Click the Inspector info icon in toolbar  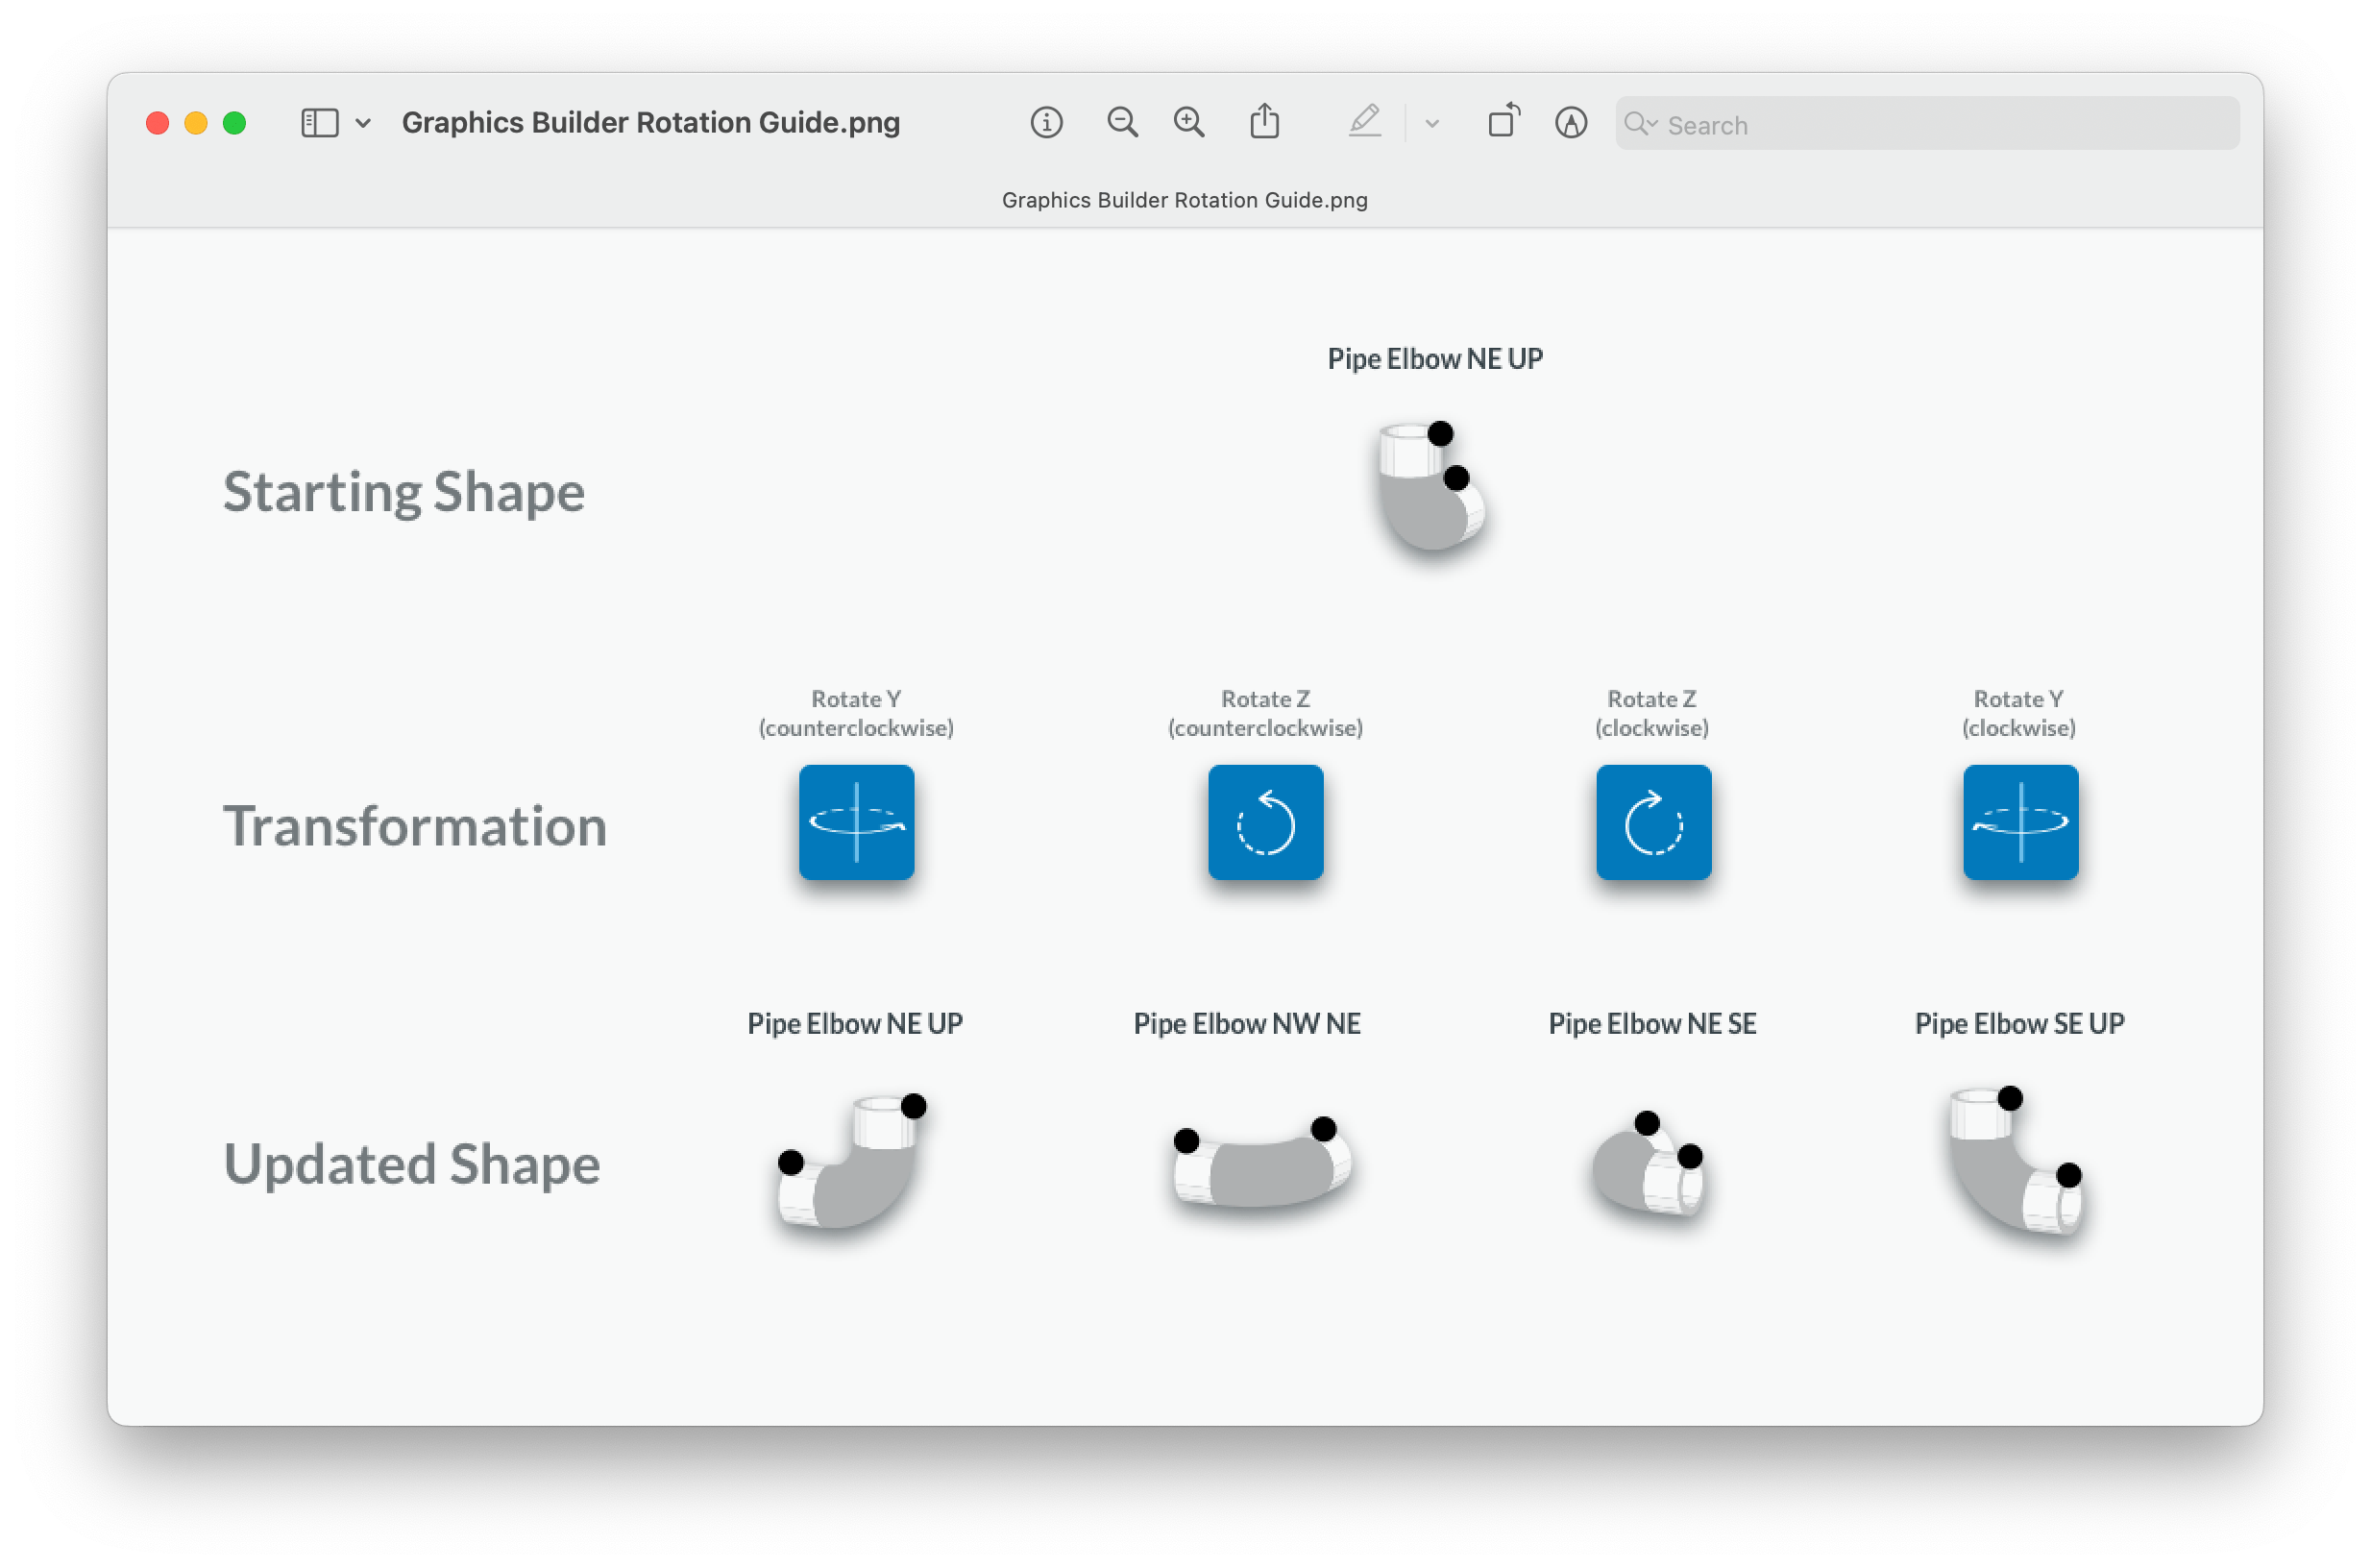1046,123
